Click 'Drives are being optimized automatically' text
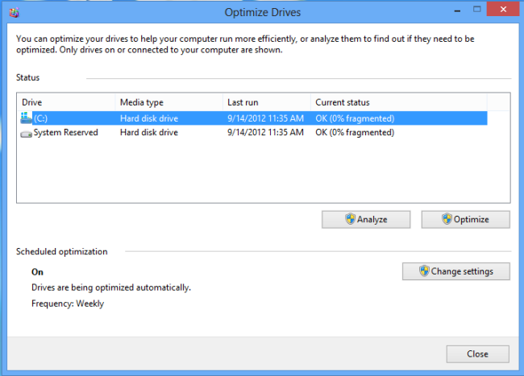Viewport: 524px width, 376px height. tap(111, 287)
